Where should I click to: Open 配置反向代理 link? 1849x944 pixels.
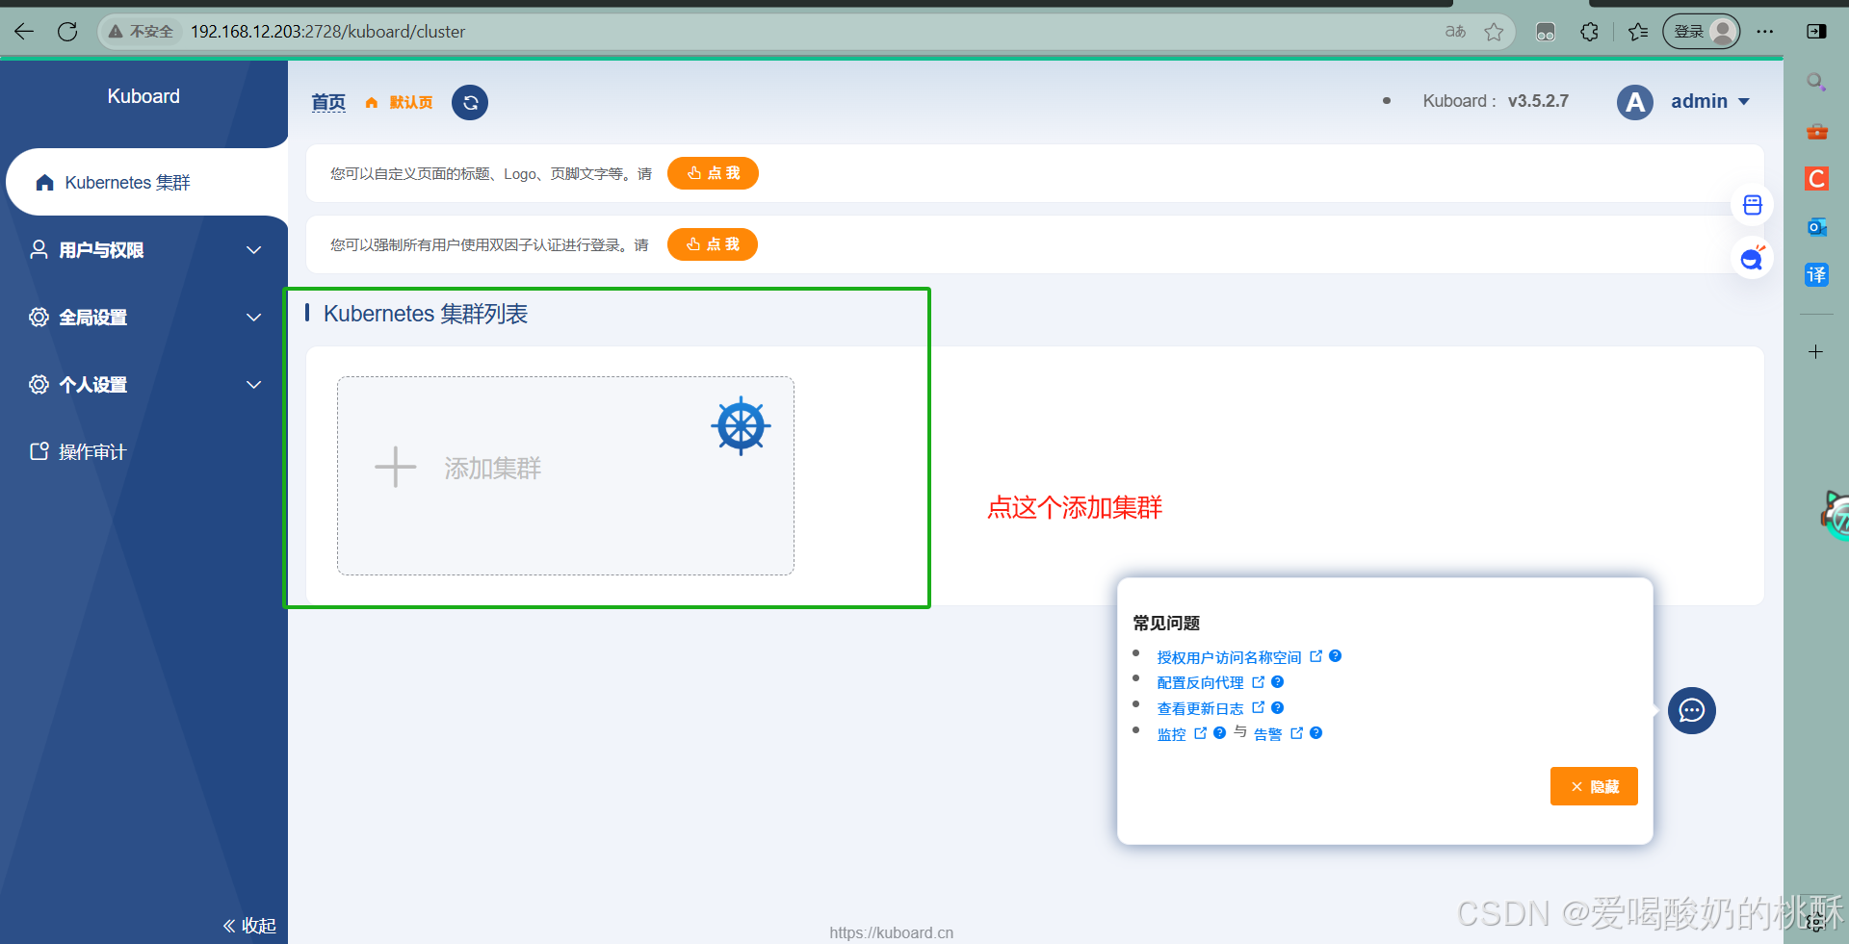(1200, 682)
